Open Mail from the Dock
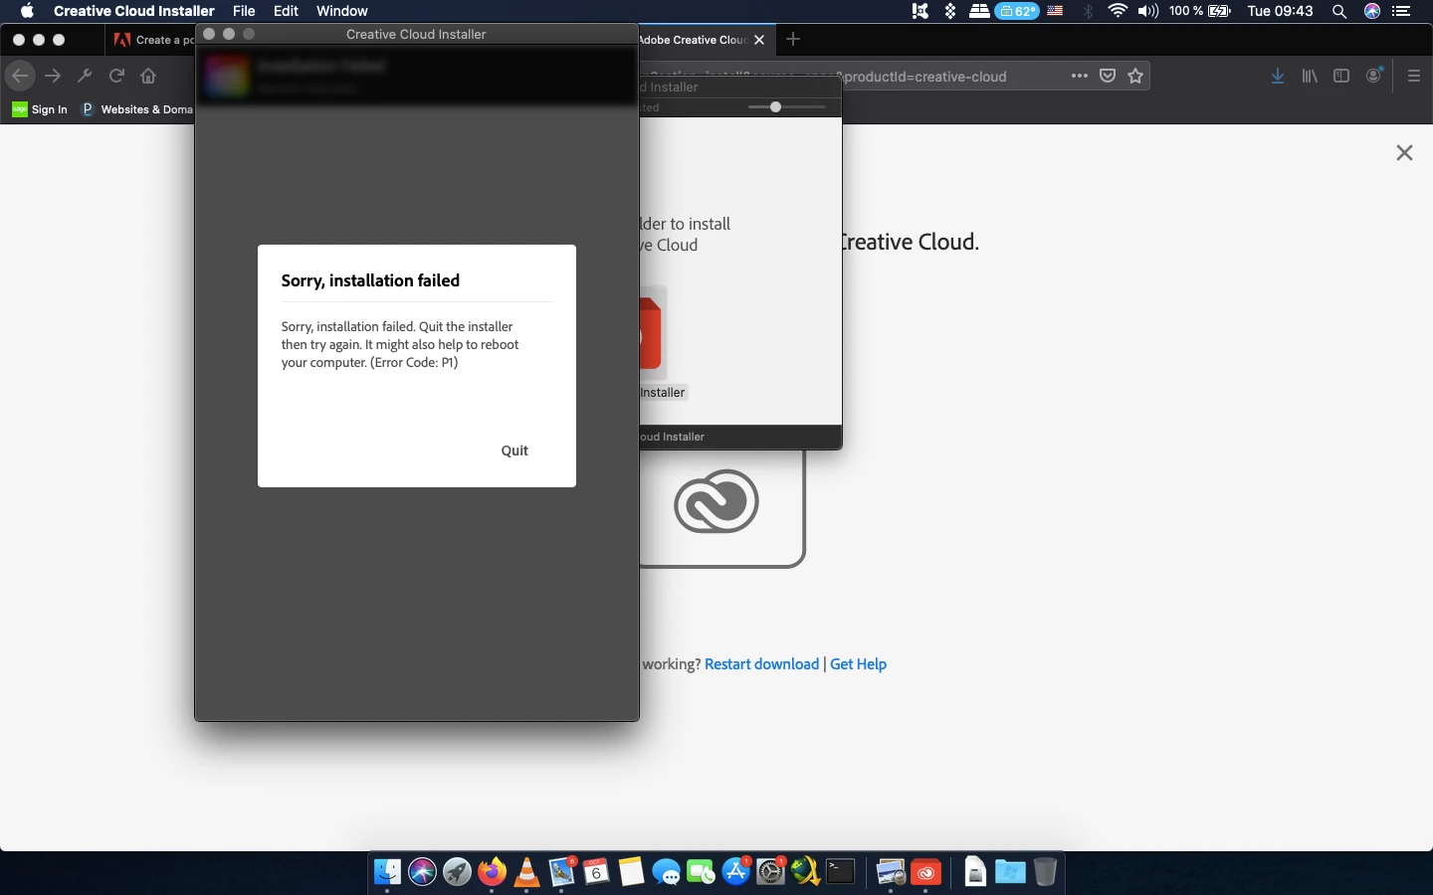The width and height of the screenshot is (1433, 895). pos(562,872)
